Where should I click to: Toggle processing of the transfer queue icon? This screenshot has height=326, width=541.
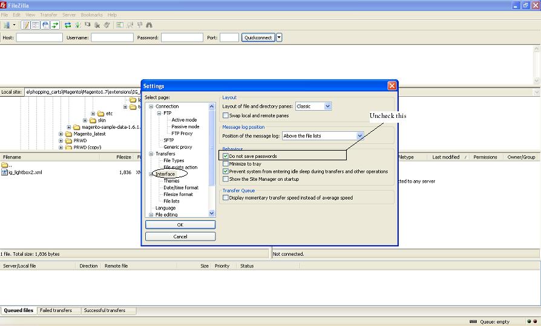coord(77,25)
